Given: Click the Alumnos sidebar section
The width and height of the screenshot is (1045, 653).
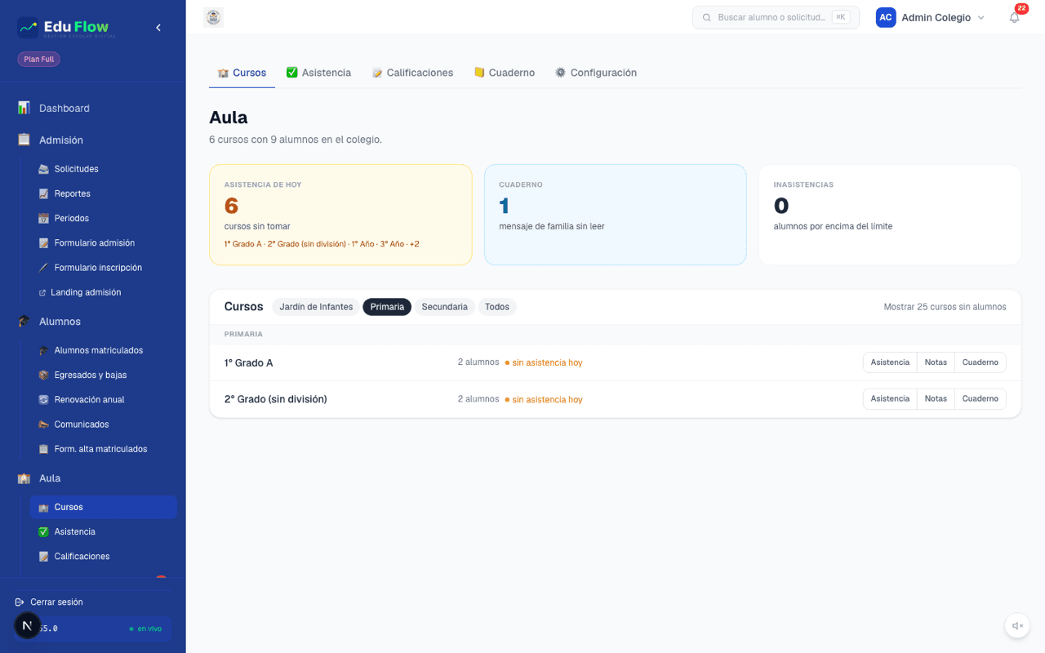Looking at the screenshot, I should tap(93, 321).
